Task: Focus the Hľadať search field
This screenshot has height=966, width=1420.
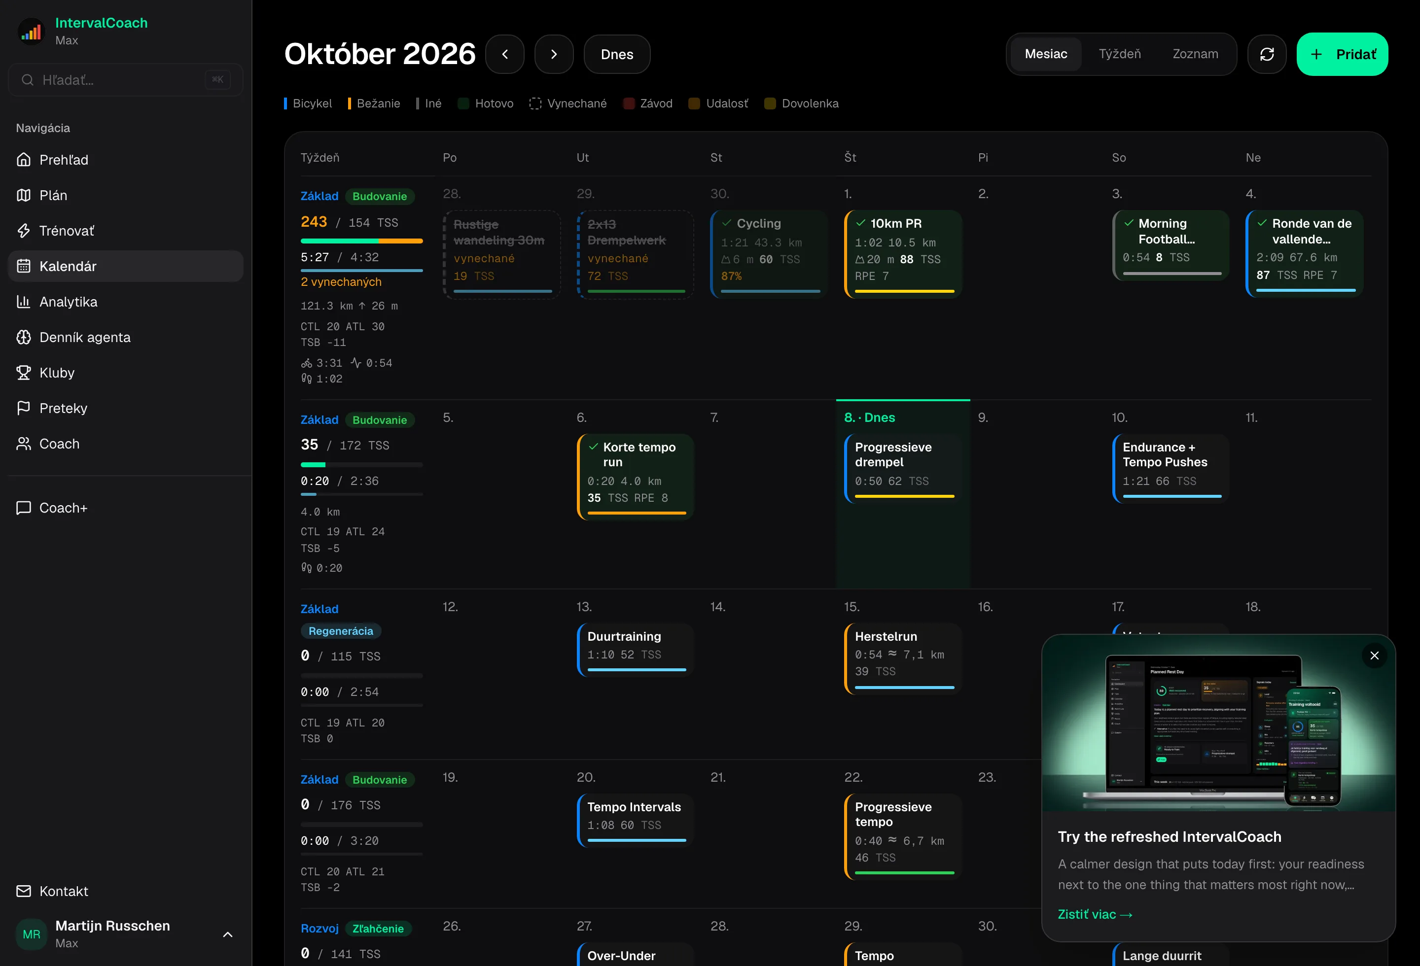Action: point(125,80)
